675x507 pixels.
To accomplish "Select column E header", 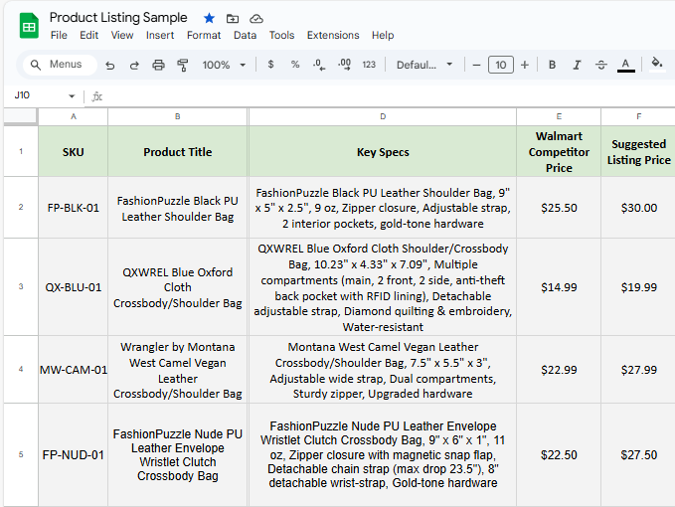I will (559, 116).
